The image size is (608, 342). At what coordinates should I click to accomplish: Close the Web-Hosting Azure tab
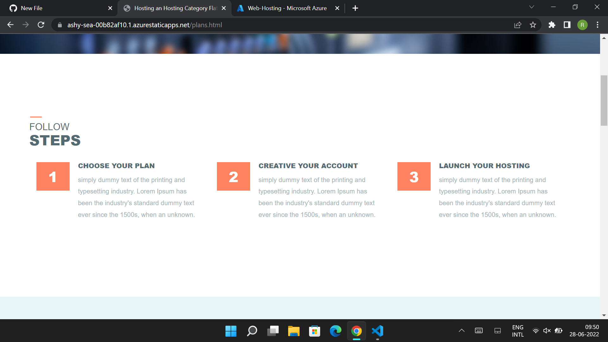[x=337, y=8]
